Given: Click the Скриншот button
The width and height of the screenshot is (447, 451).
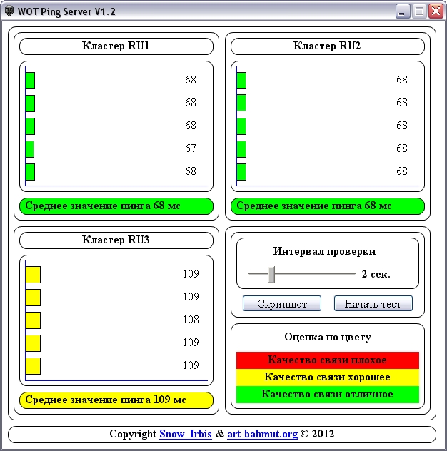Looking at the screenshot, I should click(282, 303).
